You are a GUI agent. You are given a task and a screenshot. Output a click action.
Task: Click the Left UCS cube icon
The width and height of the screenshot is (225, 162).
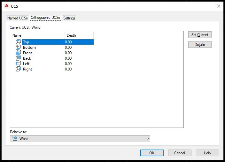tap(18, 64)
